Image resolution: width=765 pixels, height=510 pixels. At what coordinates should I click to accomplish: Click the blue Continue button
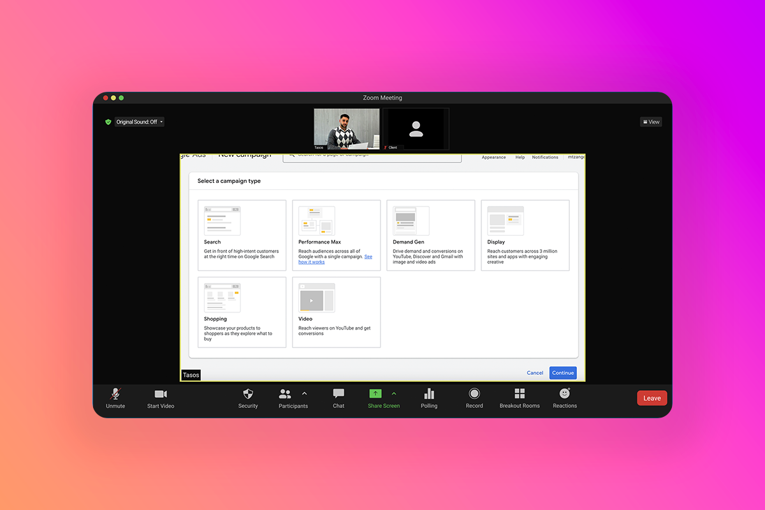coord(563,373)
